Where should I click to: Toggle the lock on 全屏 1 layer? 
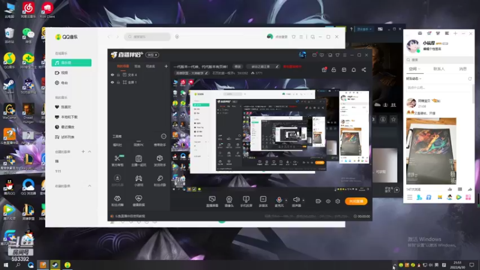(118, 82)
